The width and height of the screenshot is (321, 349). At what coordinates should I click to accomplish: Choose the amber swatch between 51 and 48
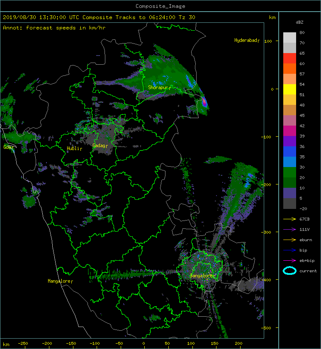(x=289, y=100)
